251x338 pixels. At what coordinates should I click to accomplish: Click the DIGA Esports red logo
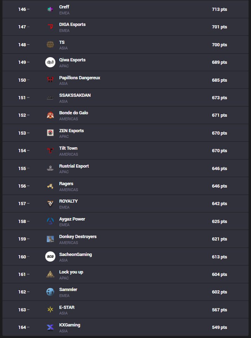click(x=50, y=27)
